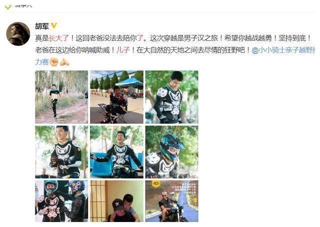Open photo of boy running on dirt path
The width and height of the screenshot is (320, 227).
pyautogui.click(x=61, y=97)
